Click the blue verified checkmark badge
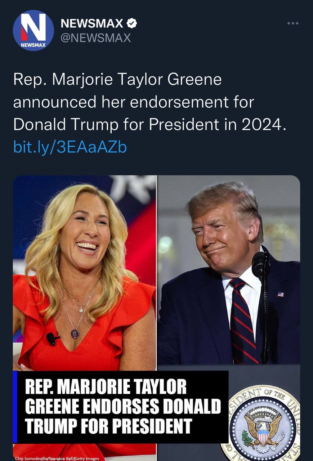Screen dimensions: 313x461 click(x=132, y=23)
